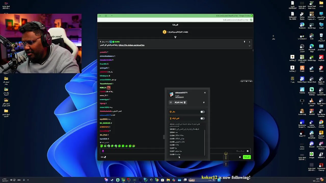This screenshot has height=183, width=326.
Task: Click the pin icon on pinned message
Action: 244,42
